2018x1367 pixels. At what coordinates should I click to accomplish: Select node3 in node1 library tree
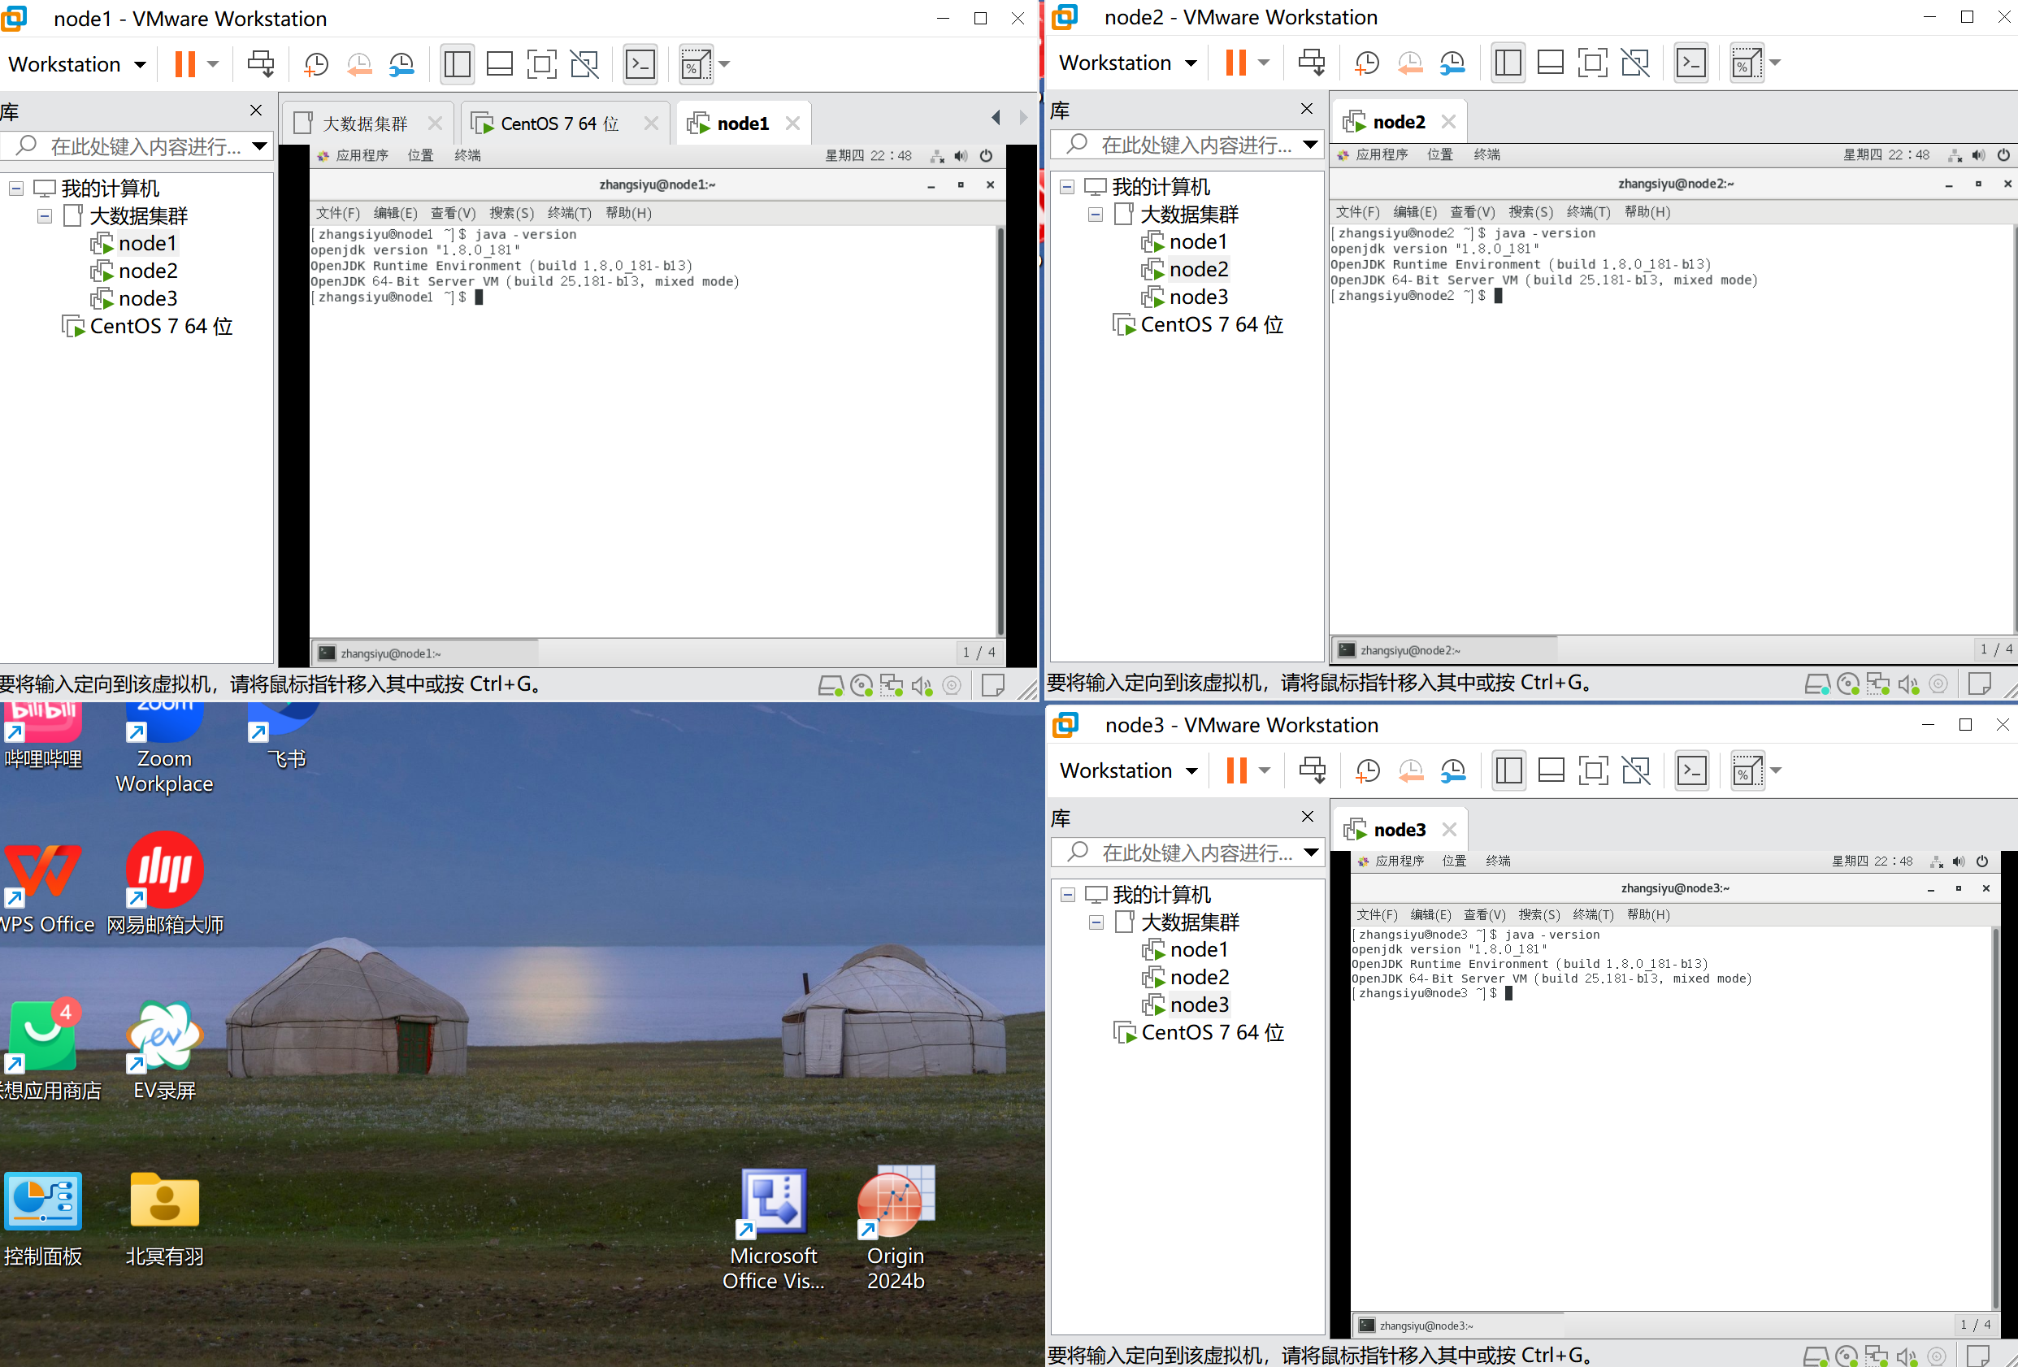click(x=147, y=299)
